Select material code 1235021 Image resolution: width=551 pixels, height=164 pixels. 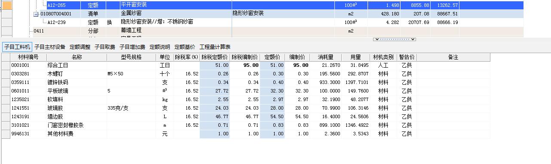coord(28,99)
